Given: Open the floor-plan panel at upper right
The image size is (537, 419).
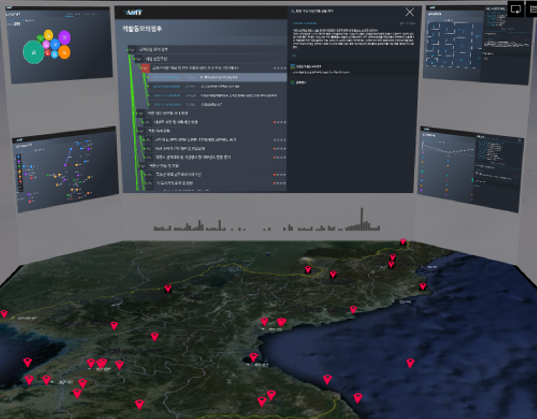Looking at the screenshot, I should [x=477, y=44].
